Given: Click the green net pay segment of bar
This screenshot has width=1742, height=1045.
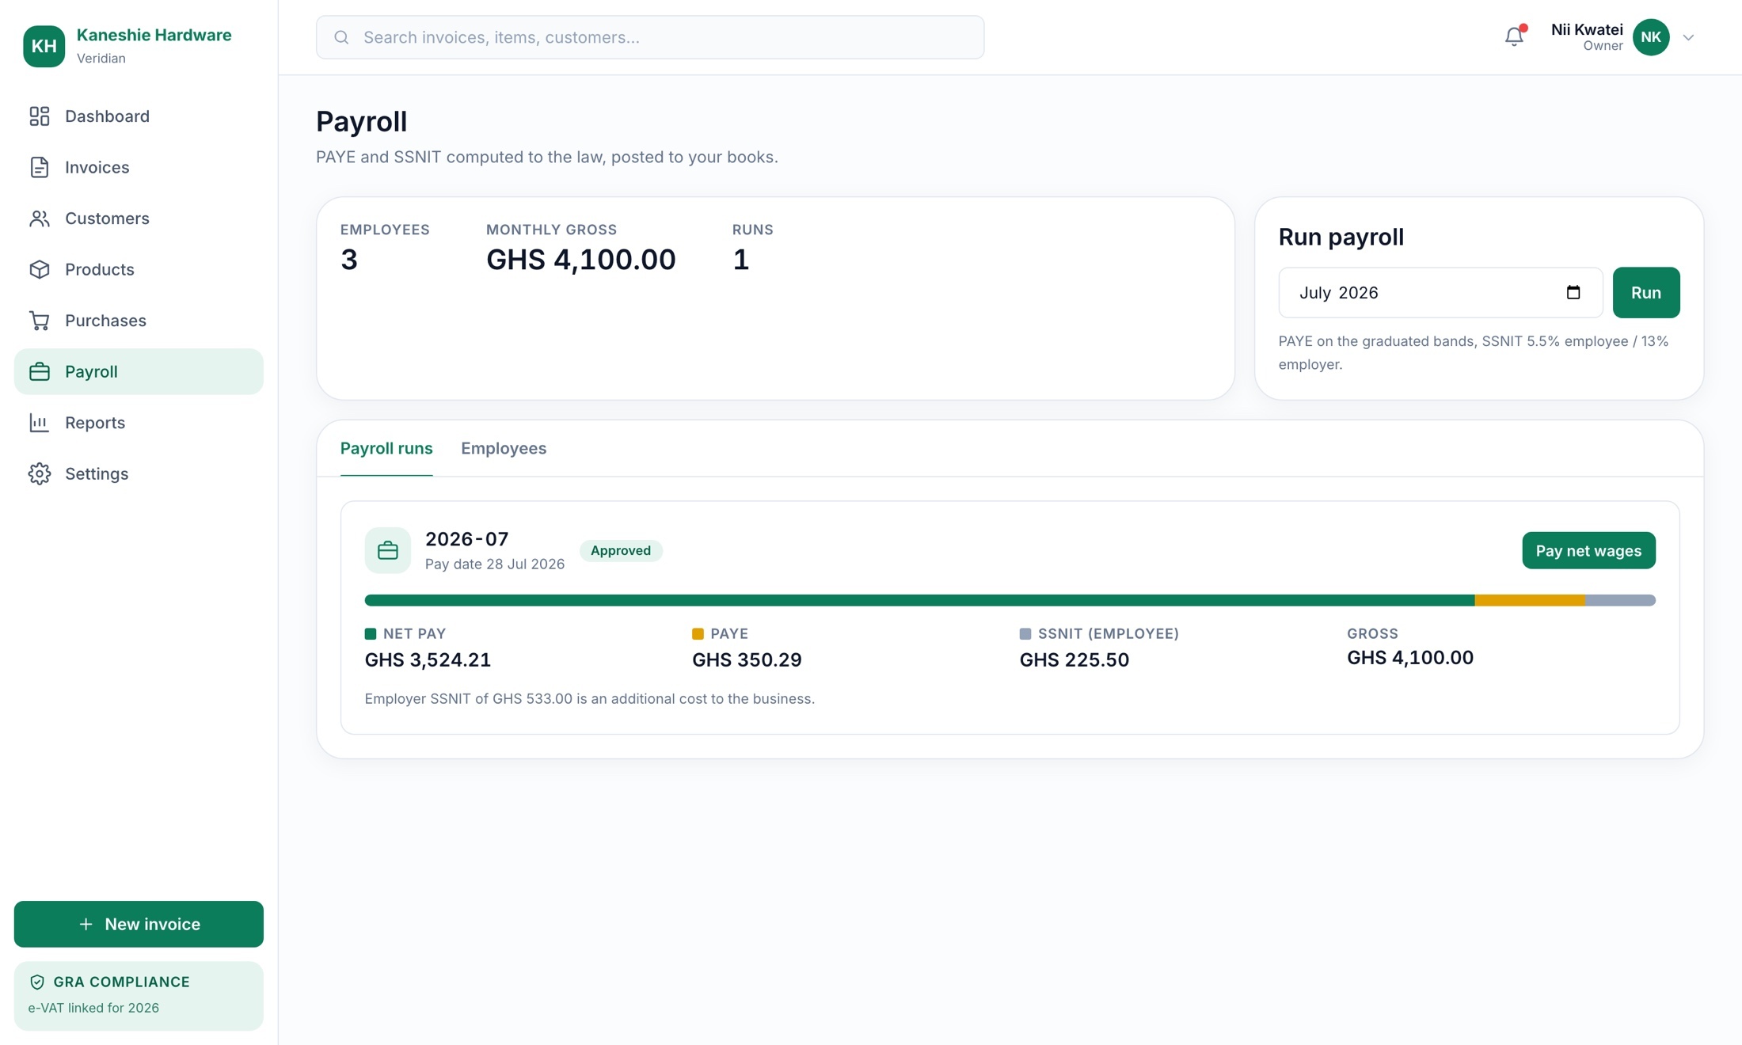Looking at the screenshot, I should click(919, 600).
